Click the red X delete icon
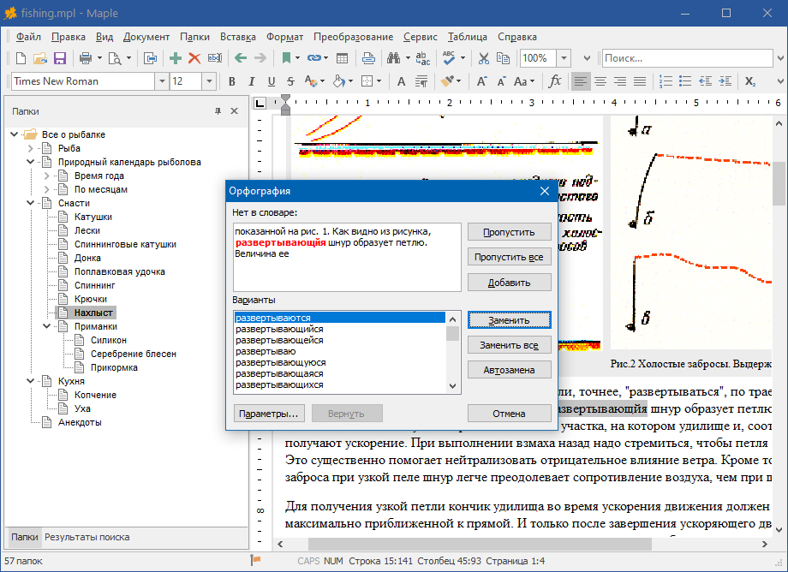Screen dimensions: 788x572 coord(194,58)
